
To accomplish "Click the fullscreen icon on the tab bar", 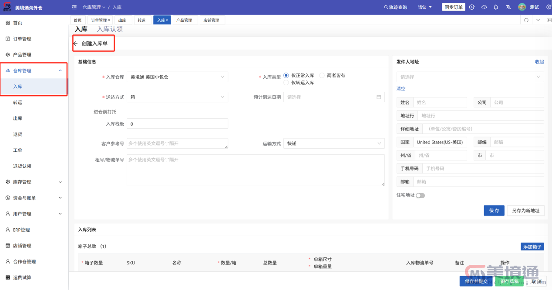I will (549, 20).
